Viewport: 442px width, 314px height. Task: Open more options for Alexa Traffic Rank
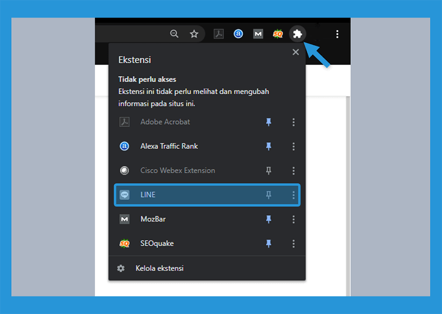(x=294, y=146)
